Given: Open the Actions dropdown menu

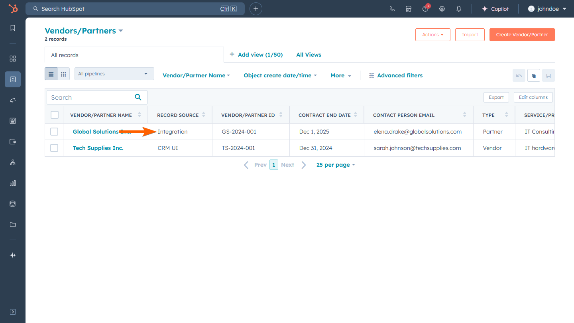Looking at the screenshot, I should [x=432, y=35].
